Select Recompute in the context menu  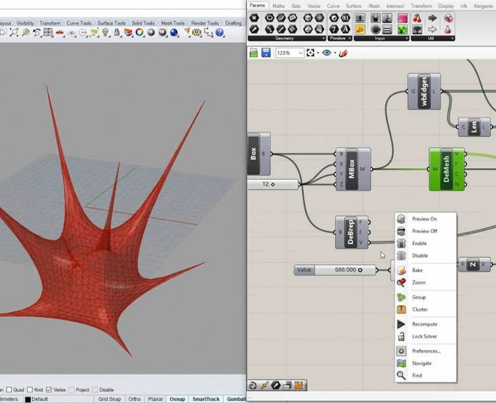pos(425,324)
